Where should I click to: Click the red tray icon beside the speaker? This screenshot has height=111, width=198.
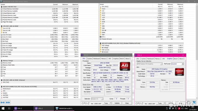[x=179, y=108]
